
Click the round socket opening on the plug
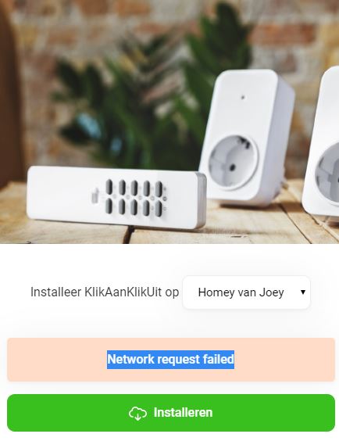tap(233, 163)
